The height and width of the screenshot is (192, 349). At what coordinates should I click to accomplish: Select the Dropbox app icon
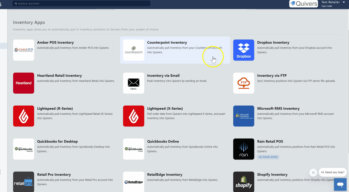pyautogui.click(x=244, y=50)
